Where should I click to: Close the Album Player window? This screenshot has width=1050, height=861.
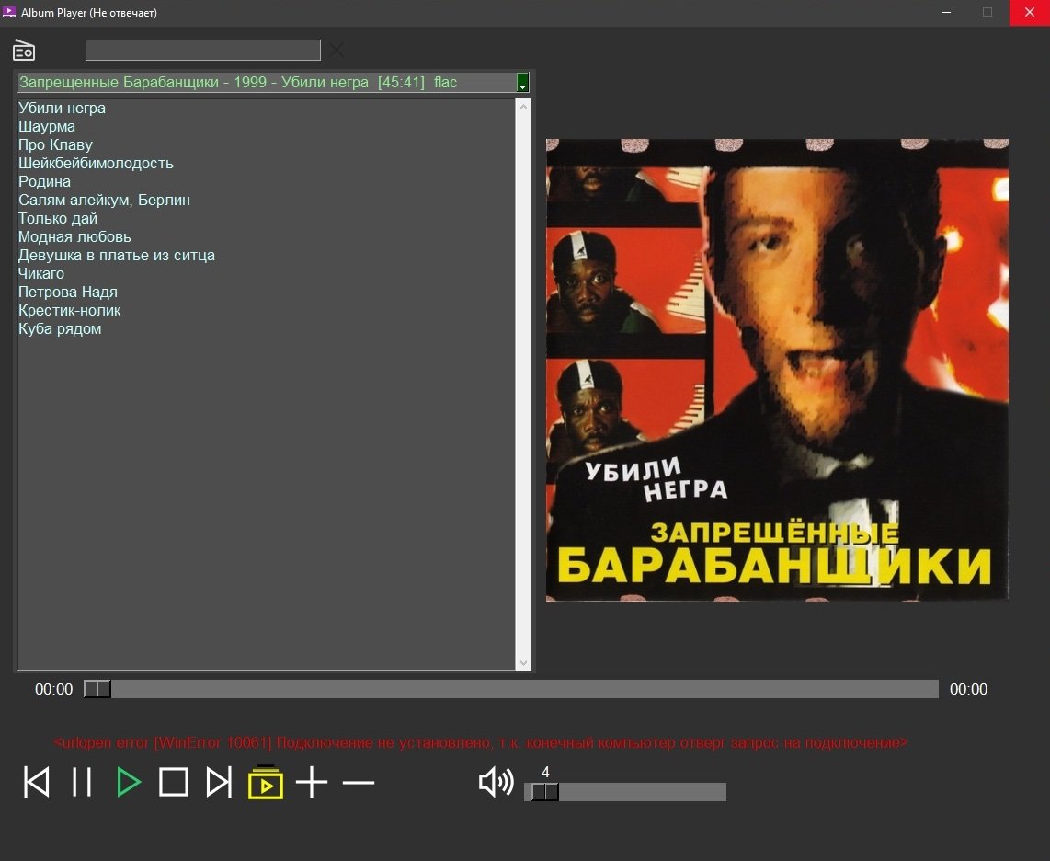tap(1030, 13)
